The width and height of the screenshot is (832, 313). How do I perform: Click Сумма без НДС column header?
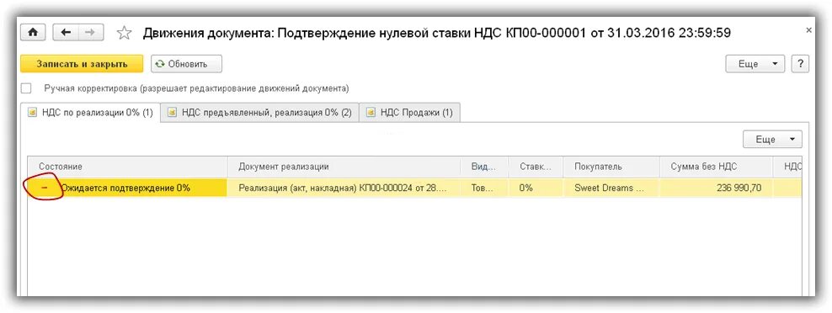717,167
